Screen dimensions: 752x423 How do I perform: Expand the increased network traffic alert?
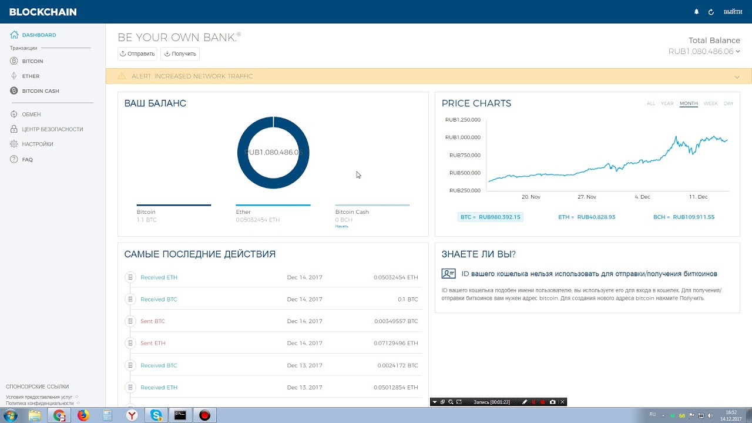[x=737, y=76]
